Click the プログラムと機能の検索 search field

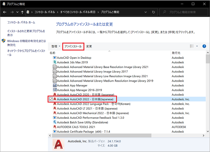(x=184, y=12)
